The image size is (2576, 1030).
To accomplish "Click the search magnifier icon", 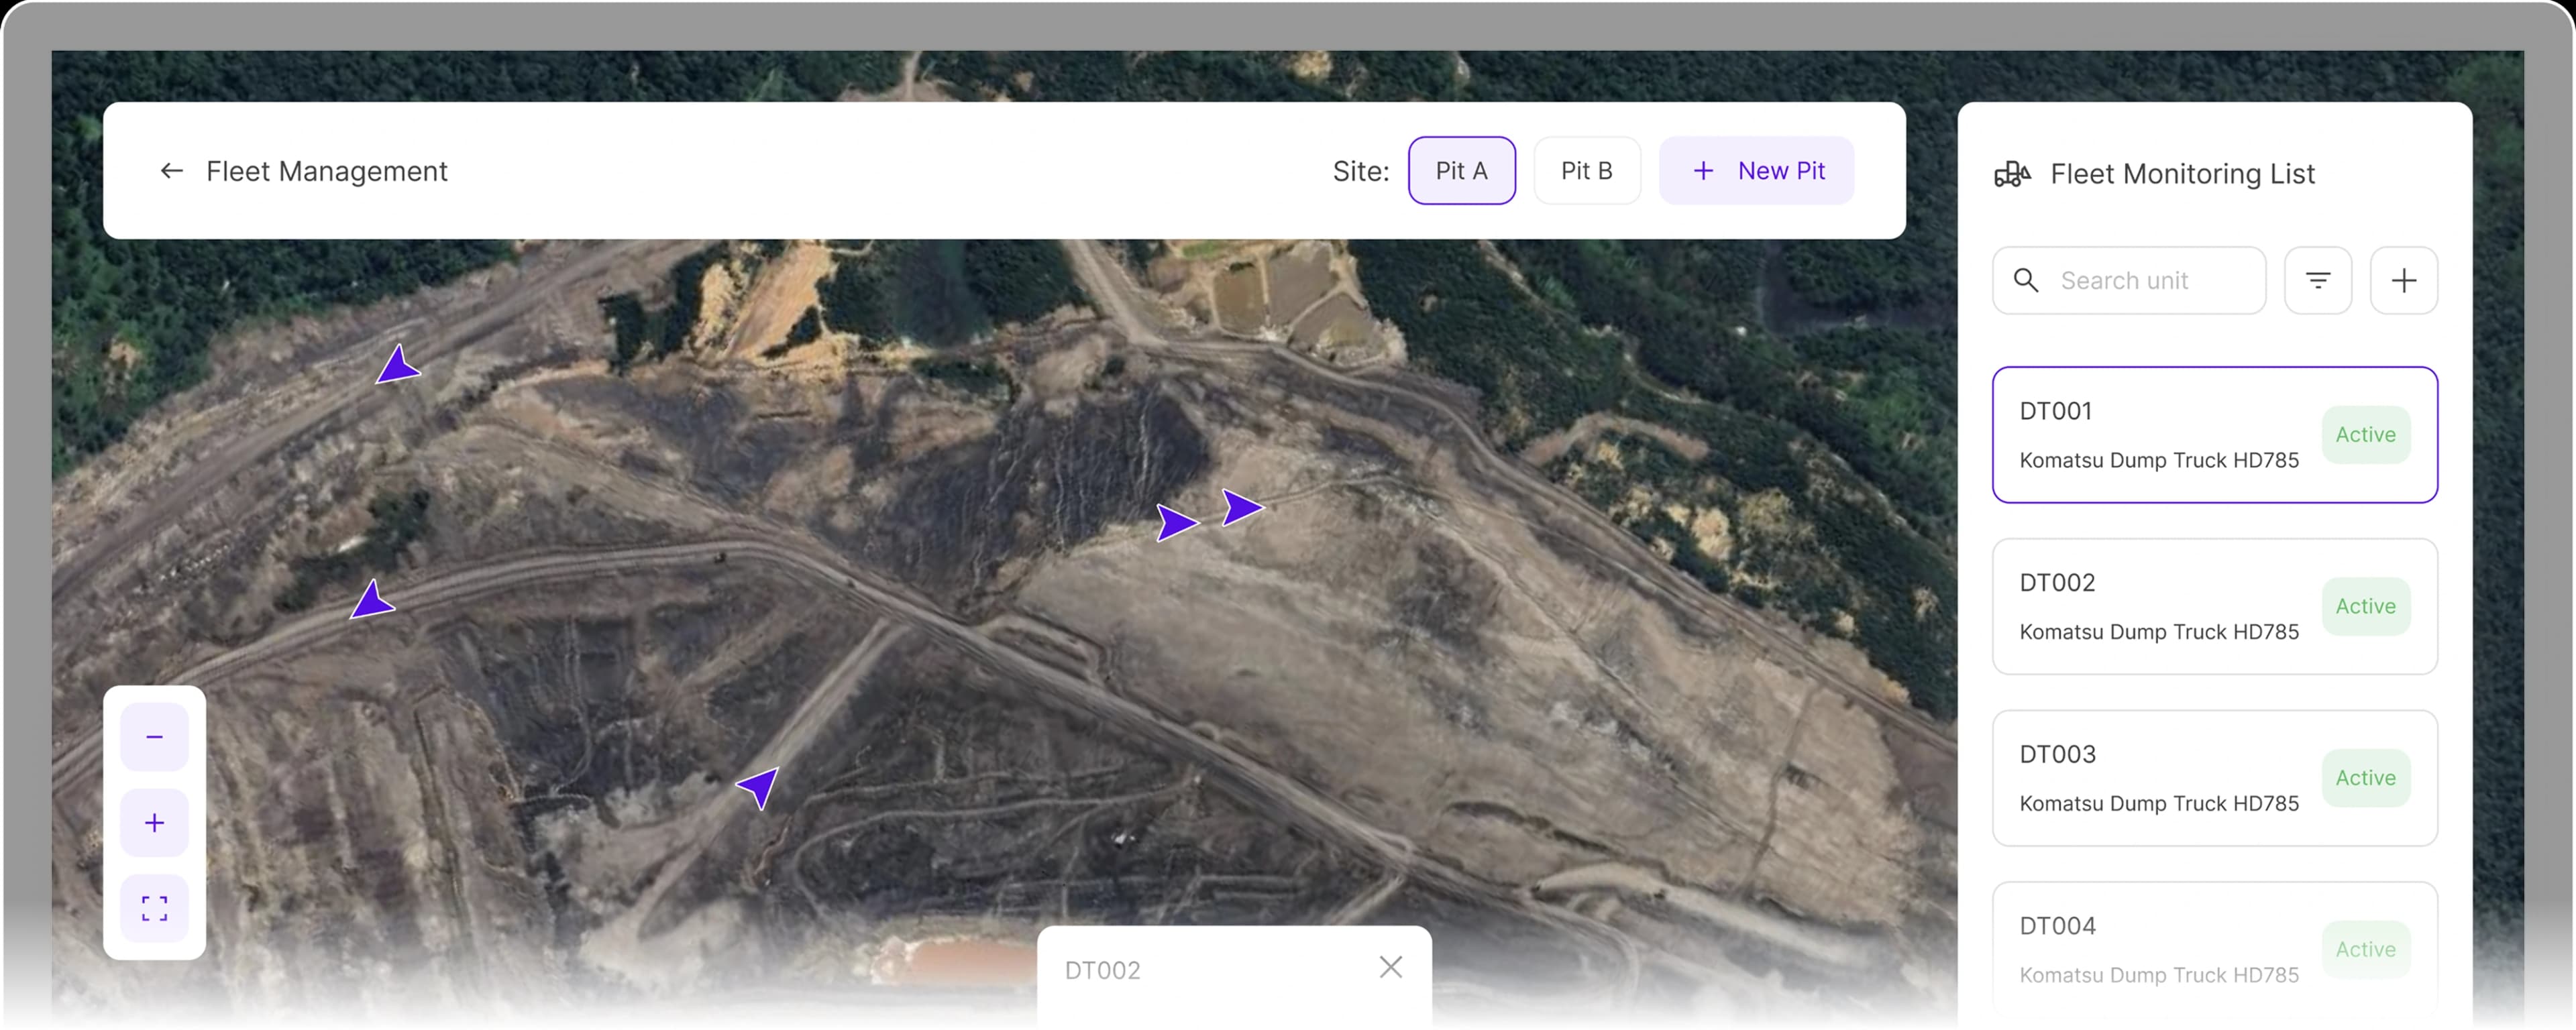I will pos(2026,281).
